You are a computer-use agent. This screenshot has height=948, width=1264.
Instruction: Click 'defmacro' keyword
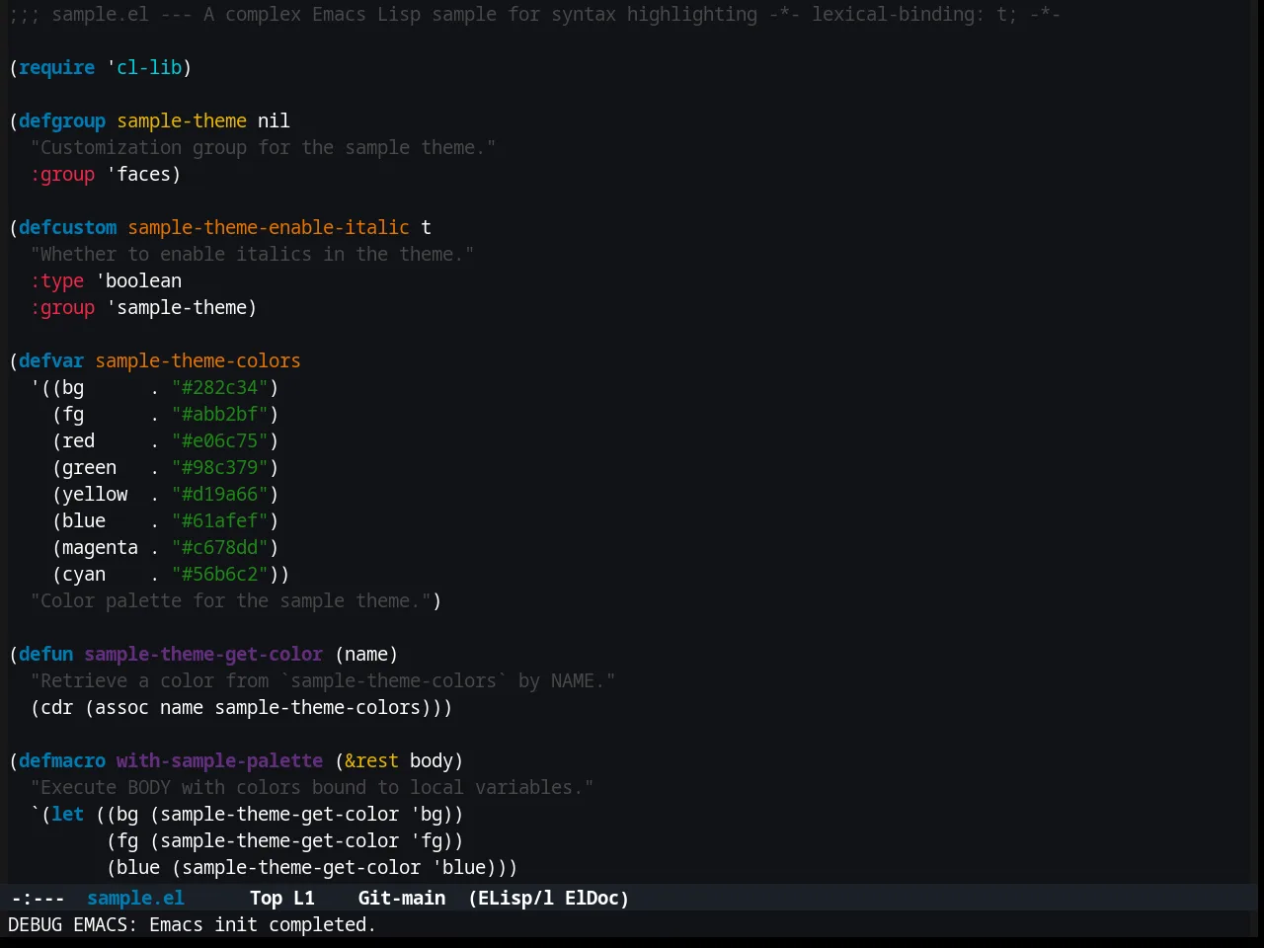(62, 760)
